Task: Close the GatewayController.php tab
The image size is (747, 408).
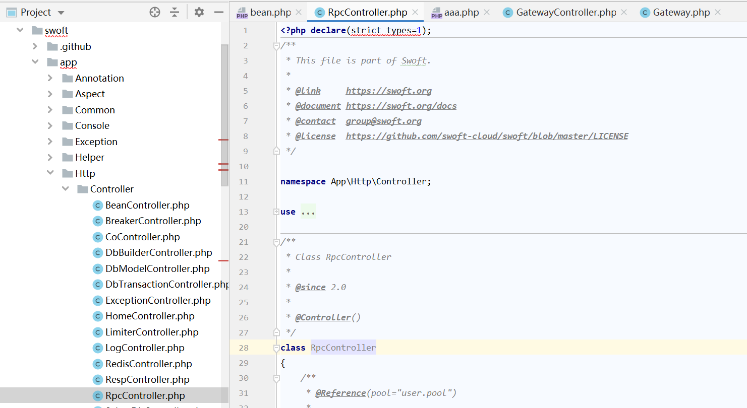Action: 624,13
